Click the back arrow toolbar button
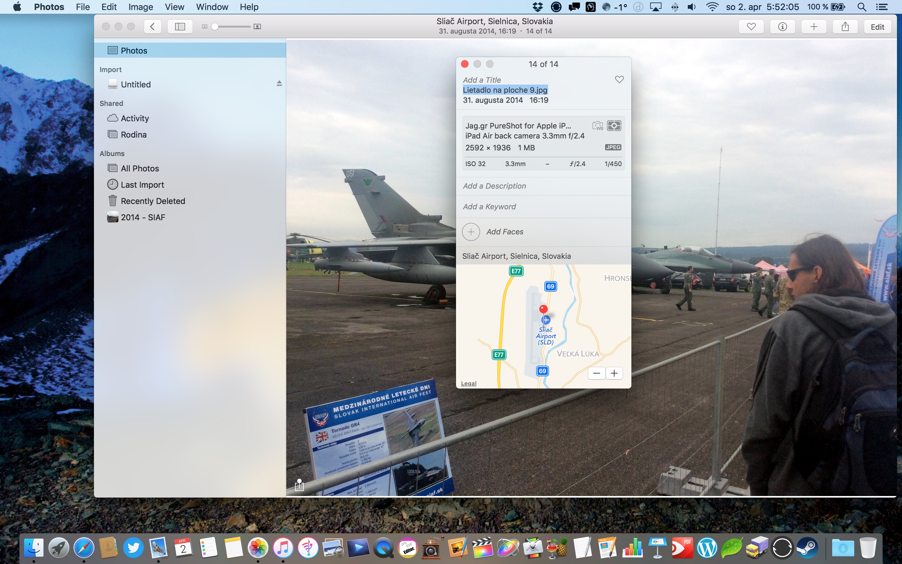902x564 pixels. click(152, 27)
